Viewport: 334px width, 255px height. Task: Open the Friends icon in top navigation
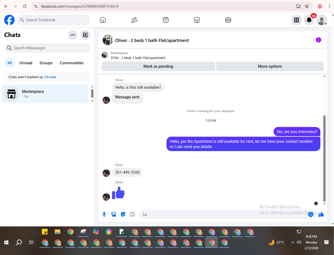tap(134, 20)
